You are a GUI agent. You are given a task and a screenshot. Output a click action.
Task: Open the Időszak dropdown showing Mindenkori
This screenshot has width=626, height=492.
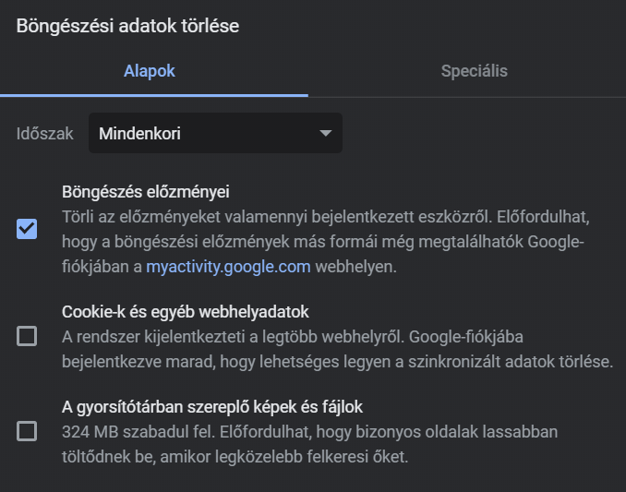tap(215, 133)
